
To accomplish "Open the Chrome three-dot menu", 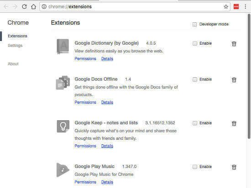I will tap(246, 6).
